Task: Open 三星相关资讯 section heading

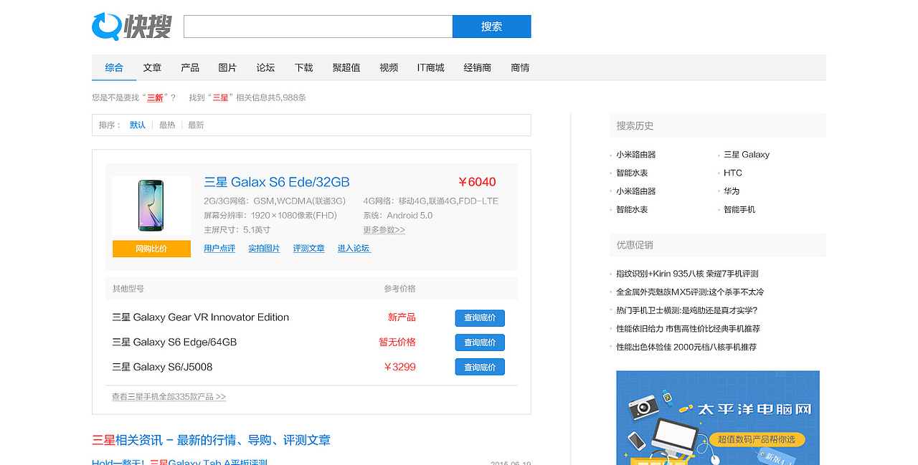Action: pos(211,440)
